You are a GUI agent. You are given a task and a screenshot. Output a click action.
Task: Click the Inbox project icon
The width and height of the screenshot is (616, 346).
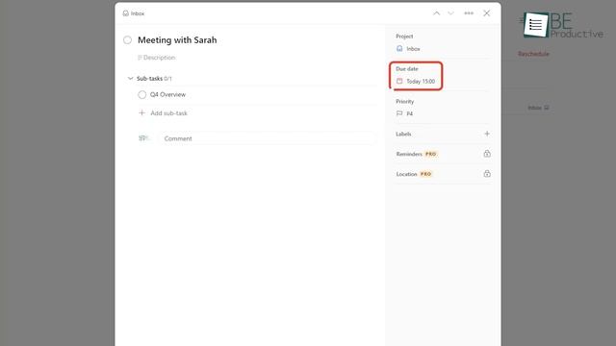399,48
